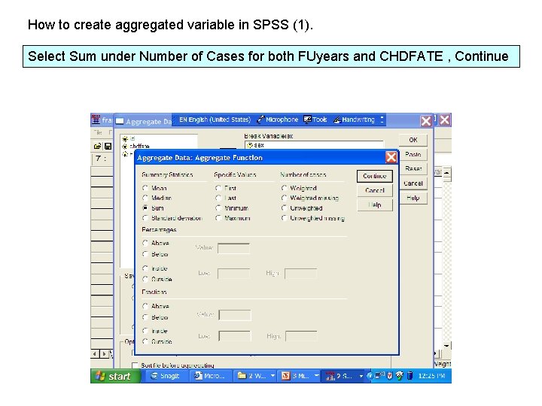This screenshot has width=542, height=406.
Task: Expand the SPSS taskbar group arrow
Action: tap(361, 376)
